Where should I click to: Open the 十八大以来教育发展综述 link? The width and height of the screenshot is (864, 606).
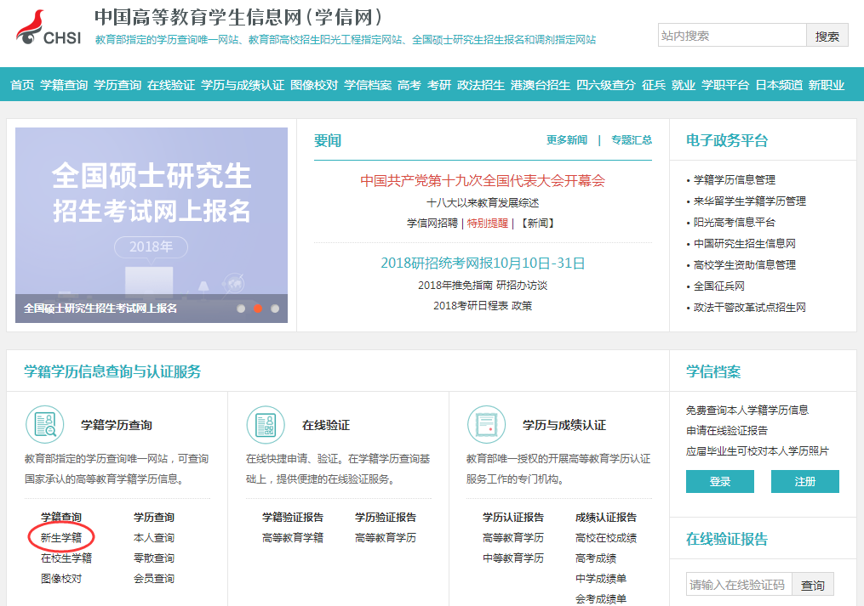pos(483,202)
